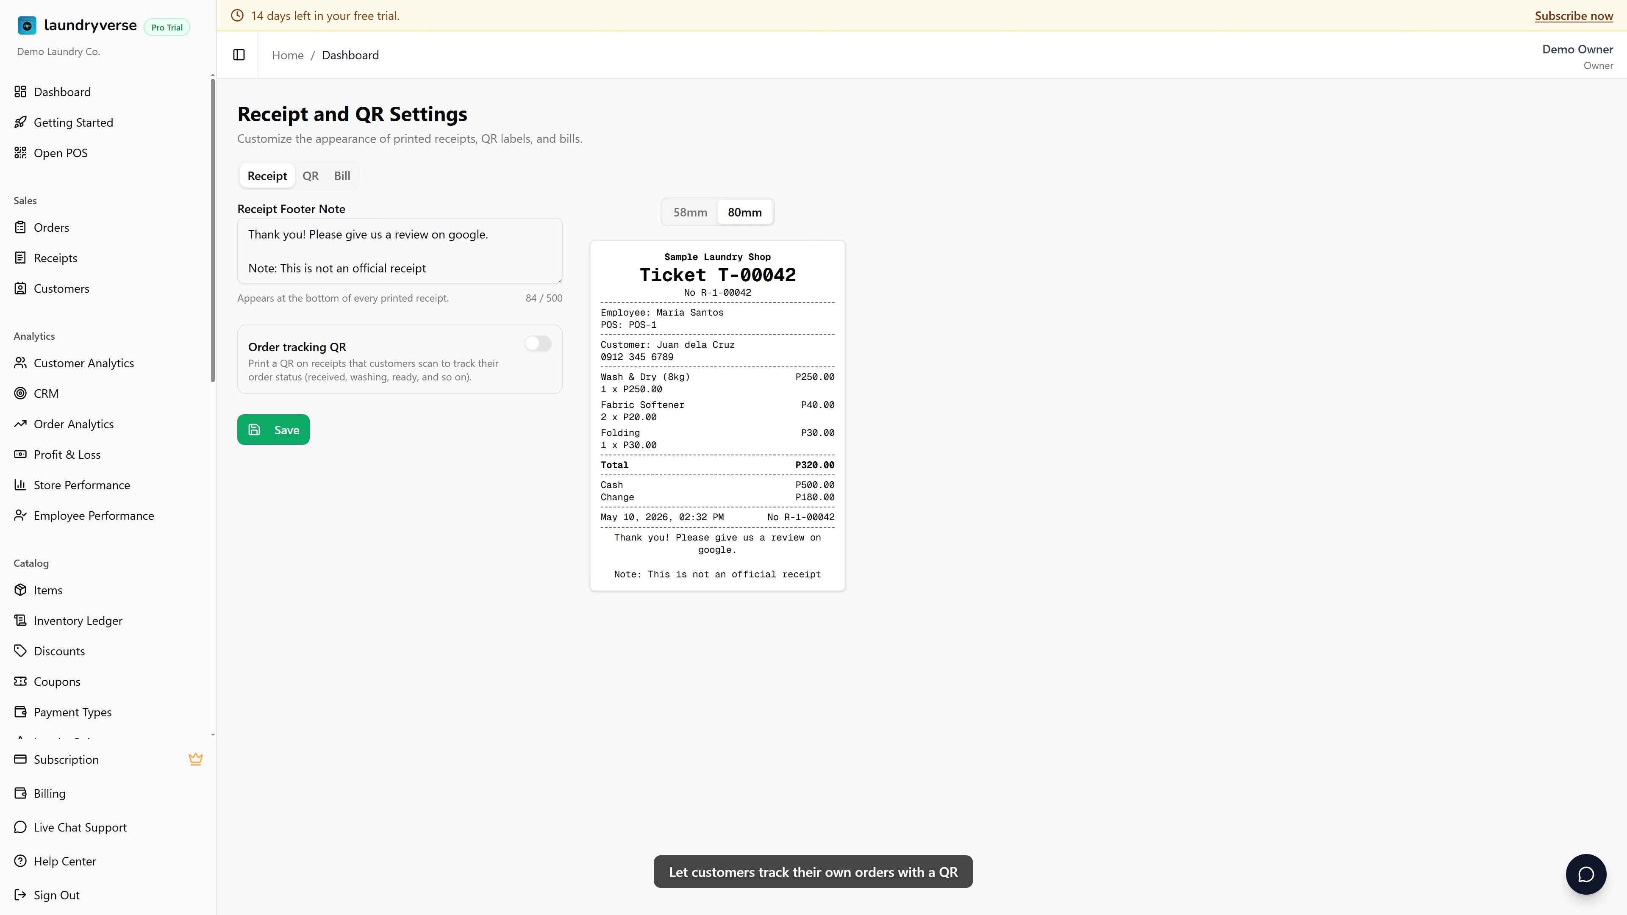Open Payment Types

72,712
